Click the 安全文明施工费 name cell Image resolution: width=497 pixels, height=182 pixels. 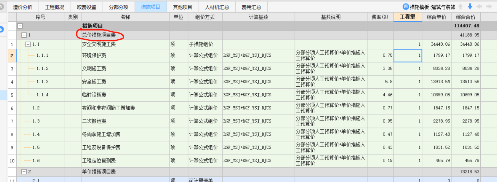[125, 44]
